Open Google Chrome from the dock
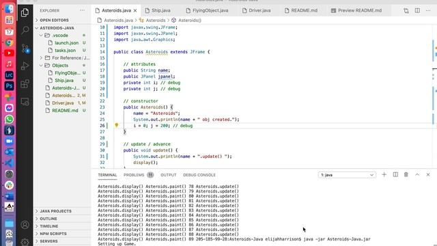 (9, 42)
